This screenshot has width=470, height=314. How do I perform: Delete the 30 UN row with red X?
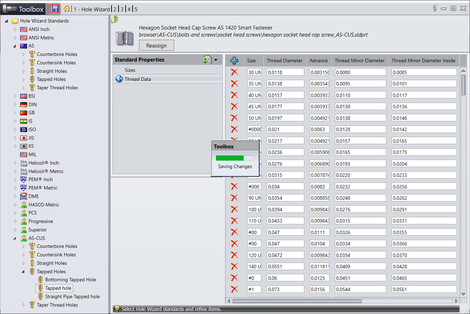click(234, 72)
